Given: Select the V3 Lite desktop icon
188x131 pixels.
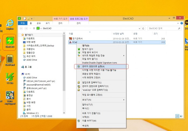Looking at the screenshot, I should [10, 78].
